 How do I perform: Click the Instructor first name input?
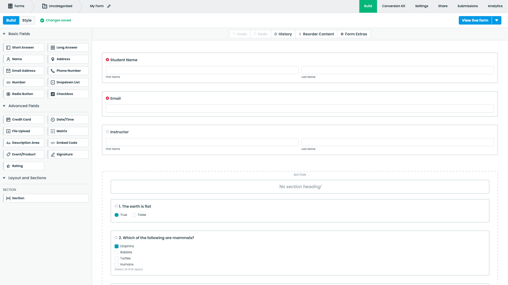202,142
